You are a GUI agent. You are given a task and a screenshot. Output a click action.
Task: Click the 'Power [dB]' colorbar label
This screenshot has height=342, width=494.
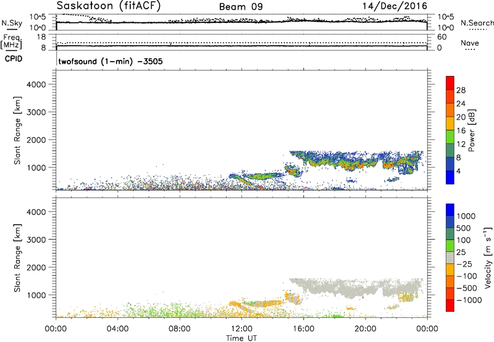[472, 130]
